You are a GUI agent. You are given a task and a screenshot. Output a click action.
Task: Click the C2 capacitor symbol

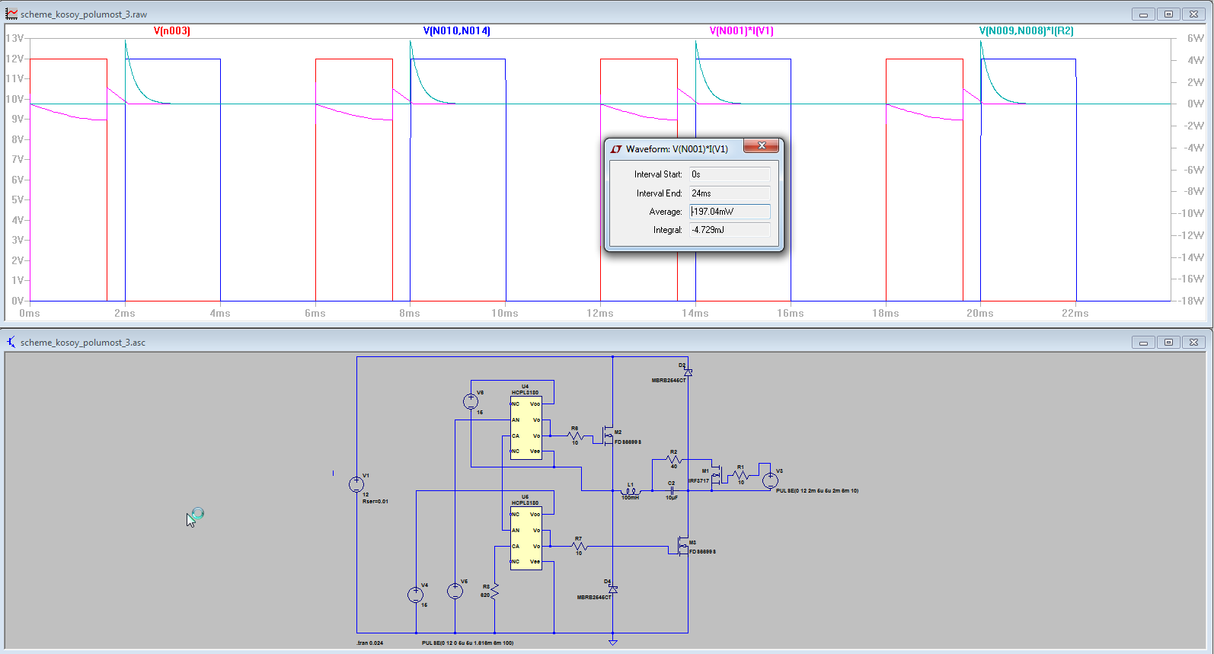pyautogui.click(x=672, y=490)
